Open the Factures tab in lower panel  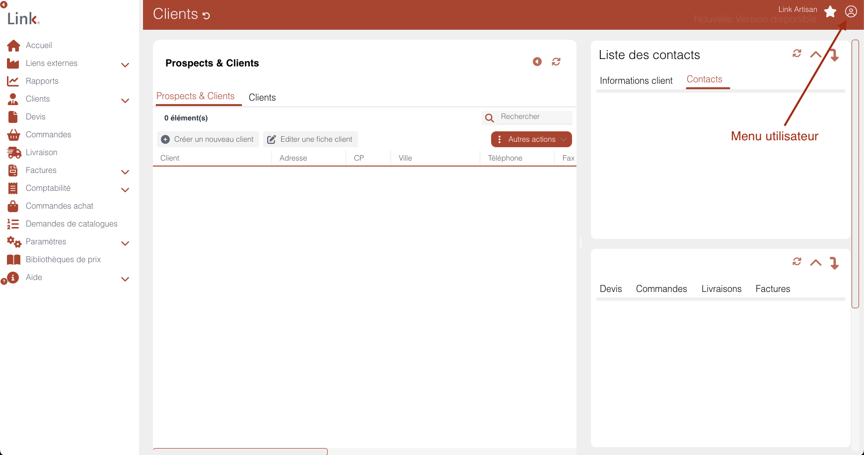[x=773, y=289]
